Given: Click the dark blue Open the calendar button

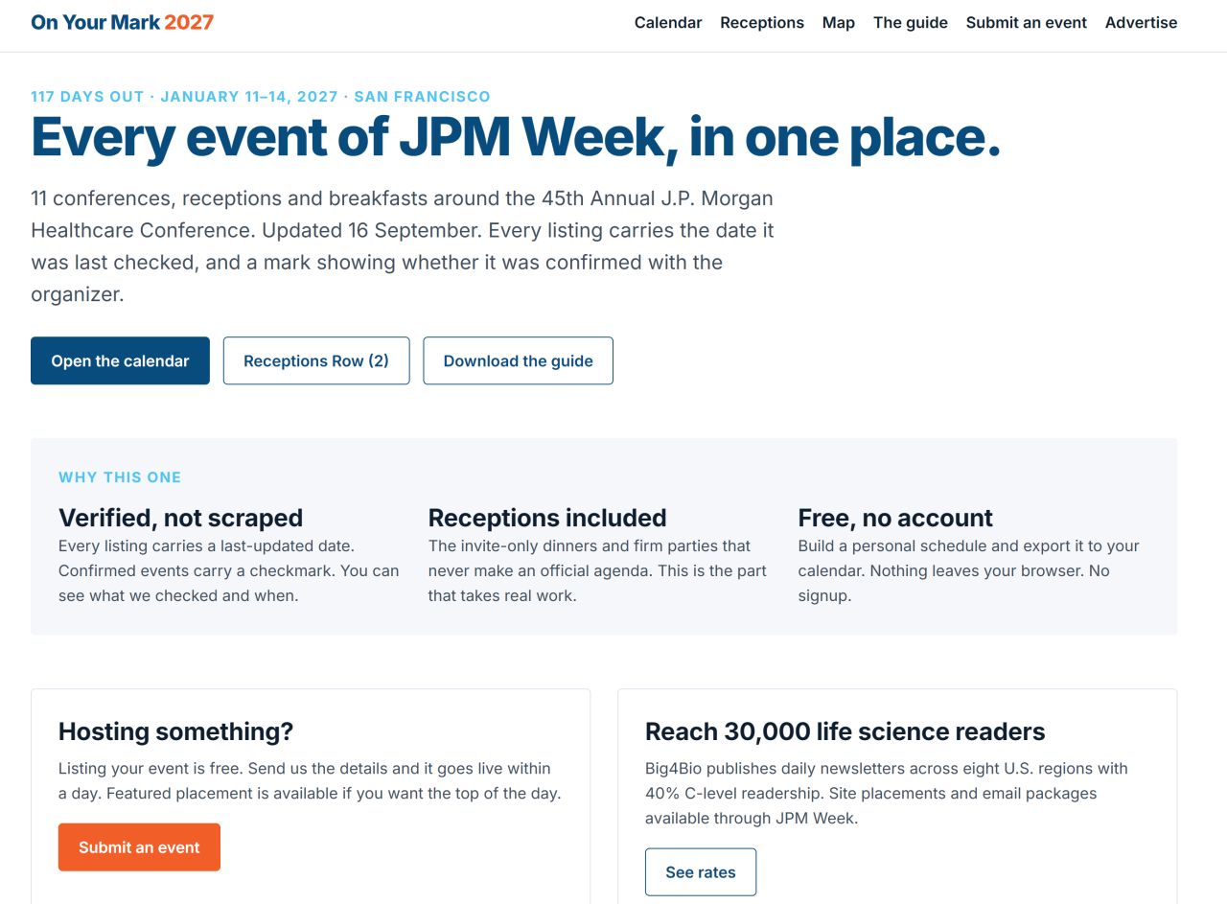Looking at the screenshot, I should tap(120, 360).
